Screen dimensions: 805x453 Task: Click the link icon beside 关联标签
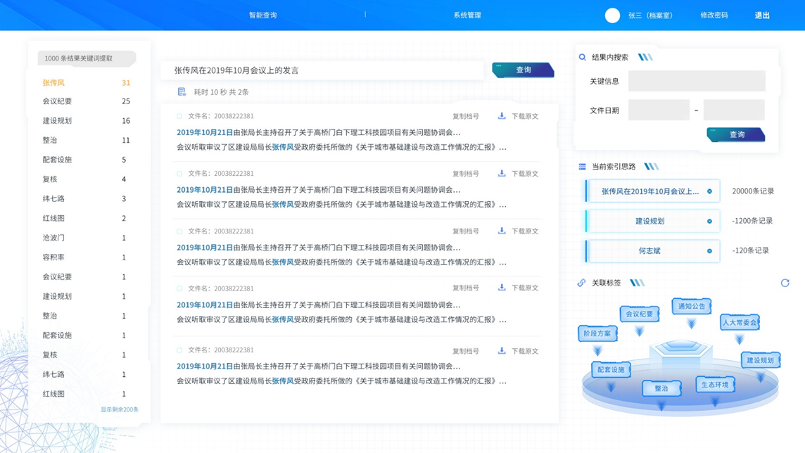click(x=581, y=283)
